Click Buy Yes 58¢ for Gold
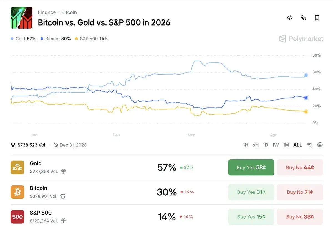Screen dimensions: 333x237 point(251,167)
